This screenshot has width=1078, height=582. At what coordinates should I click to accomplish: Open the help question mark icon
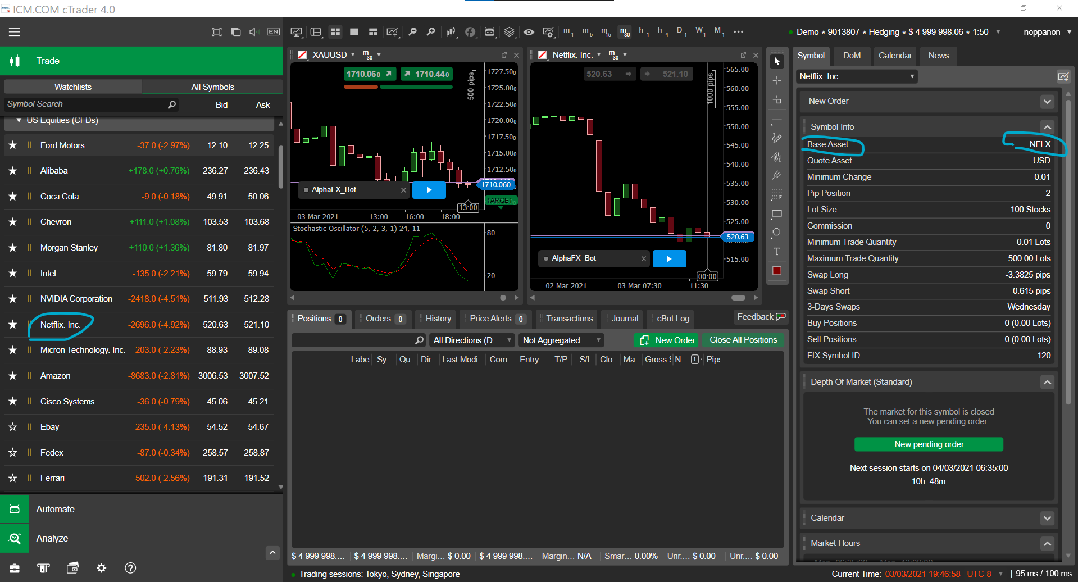point(130,568)
